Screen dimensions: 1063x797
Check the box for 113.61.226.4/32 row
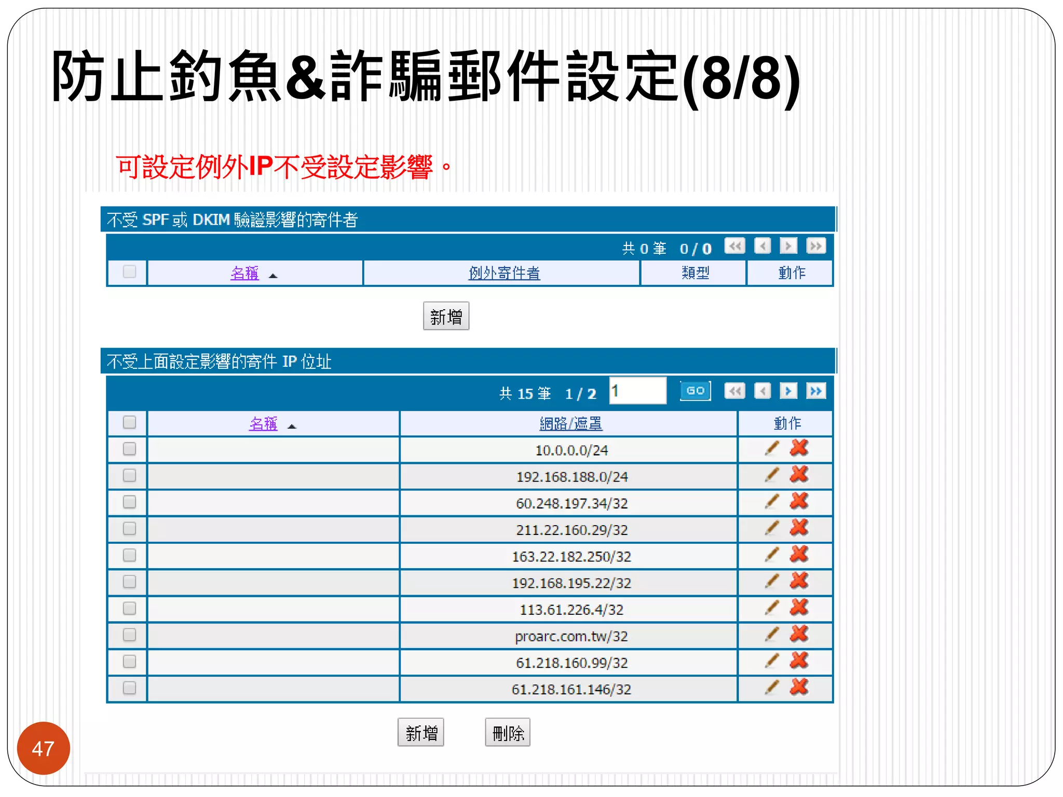(129, 608)
